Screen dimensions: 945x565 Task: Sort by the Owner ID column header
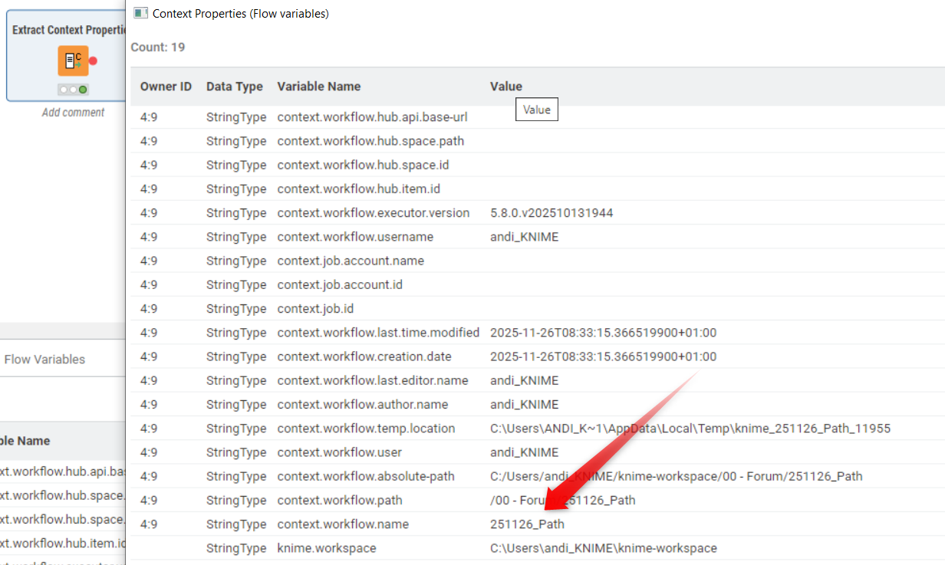tap(166, 87)
